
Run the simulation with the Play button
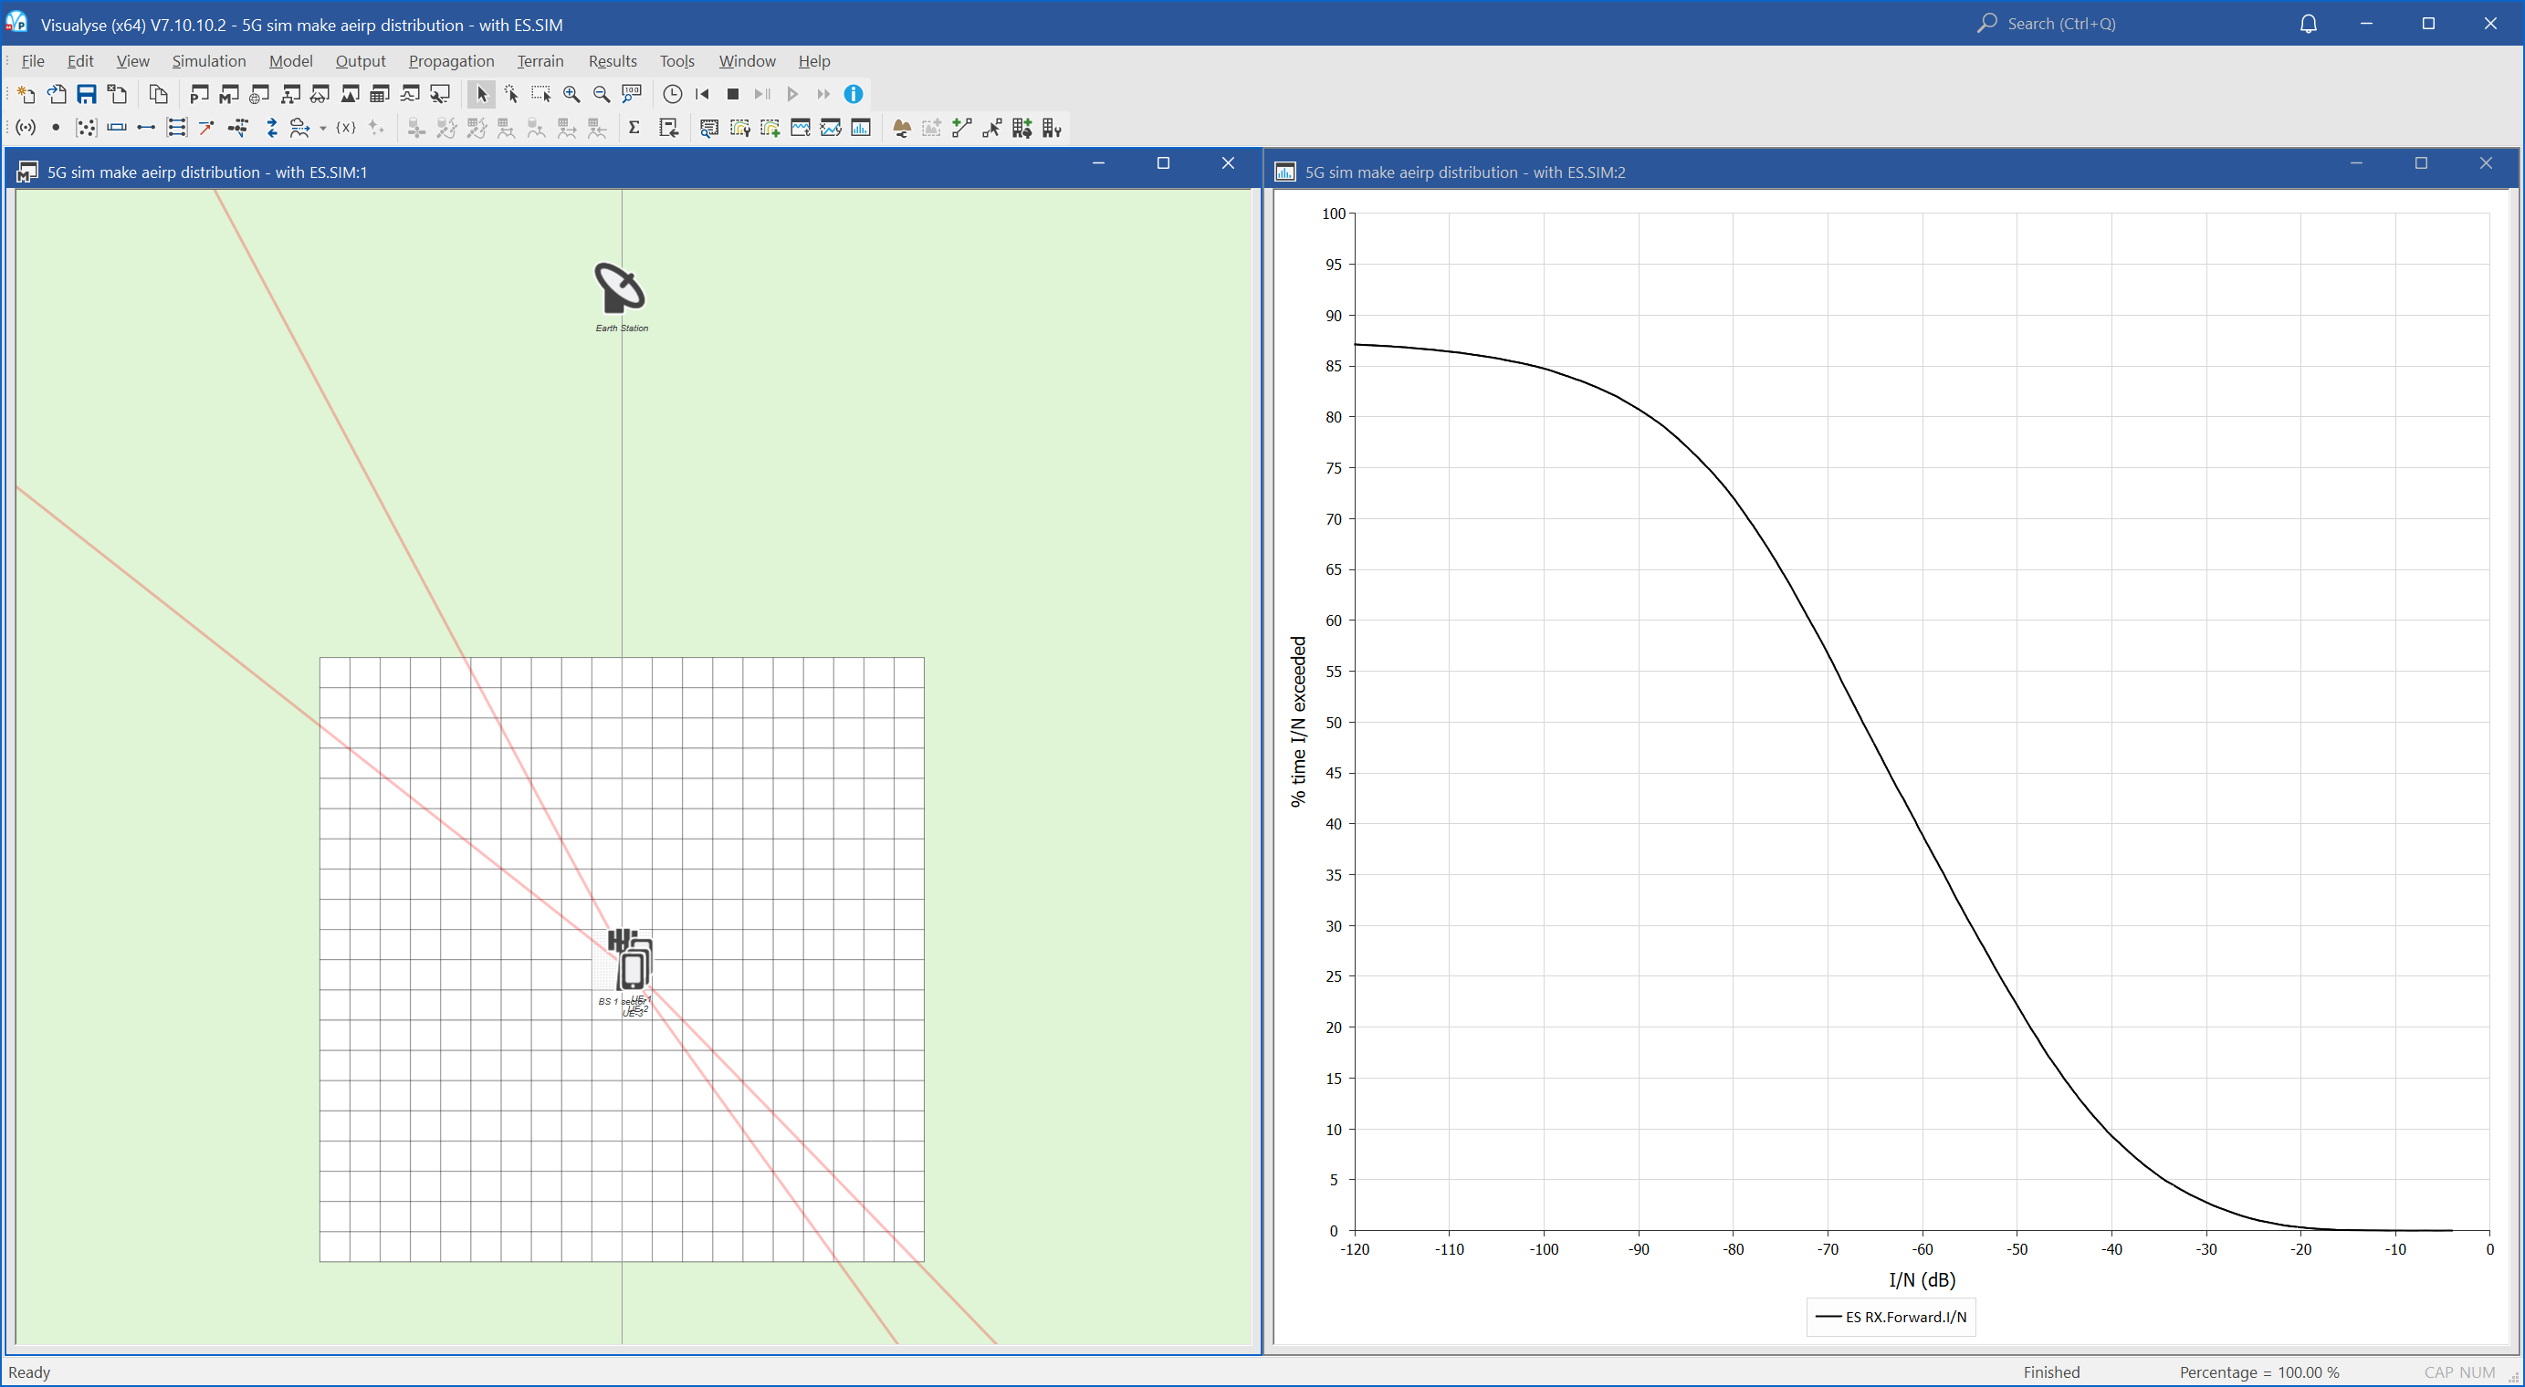(793, 94)
